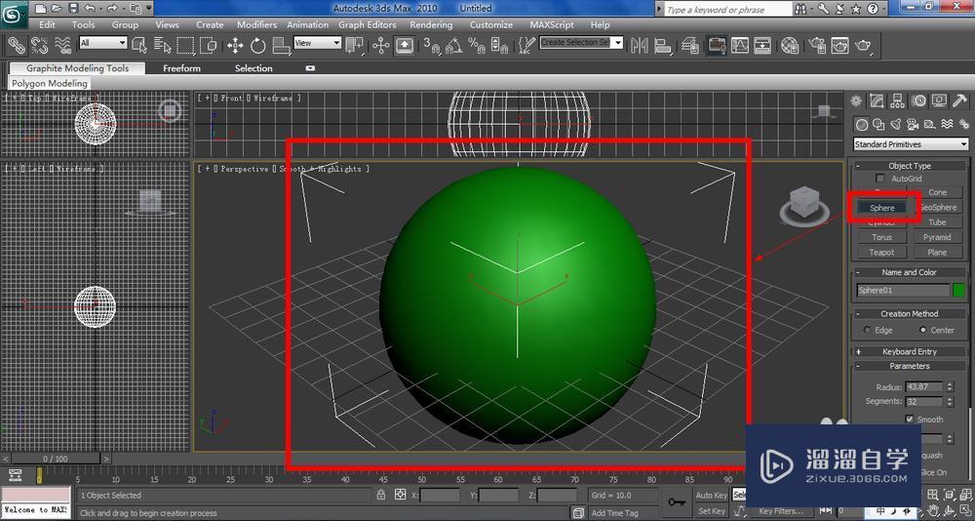Click the New Scene icon in quick access

coord(40,9)
